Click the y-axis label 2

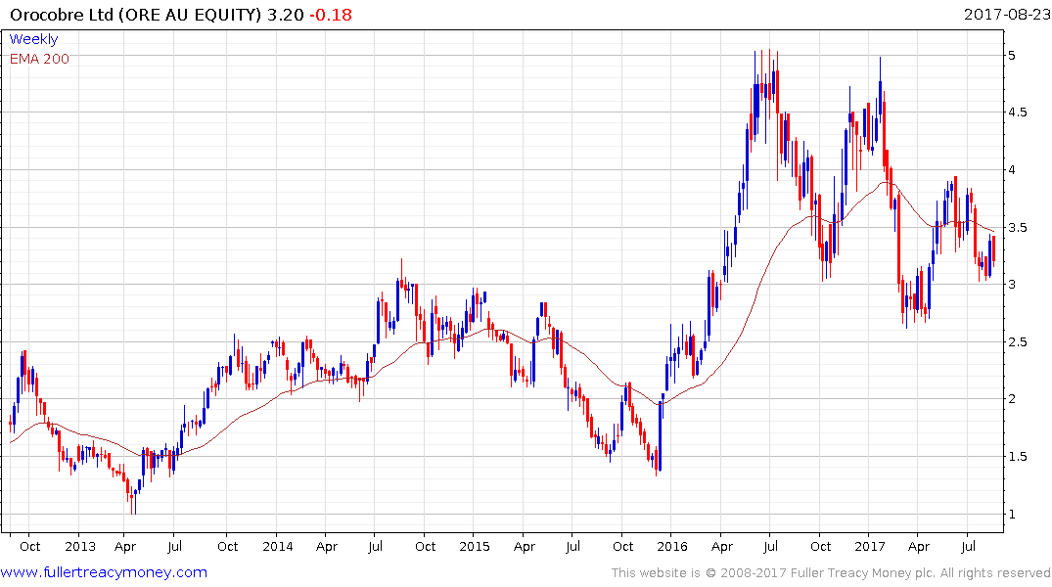point(1013,399)
